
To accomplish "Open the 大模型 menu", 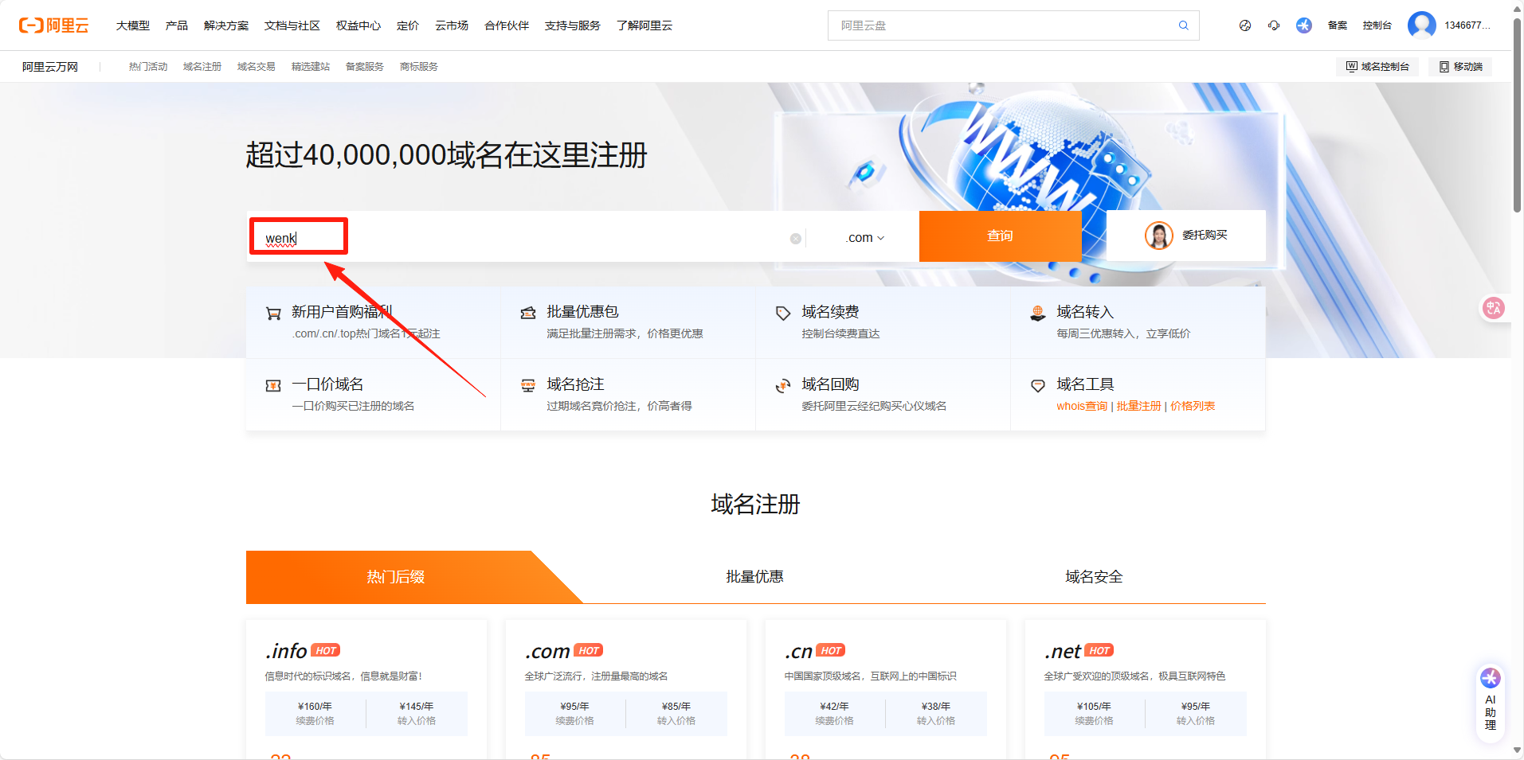I will click(x=133, y=25).
